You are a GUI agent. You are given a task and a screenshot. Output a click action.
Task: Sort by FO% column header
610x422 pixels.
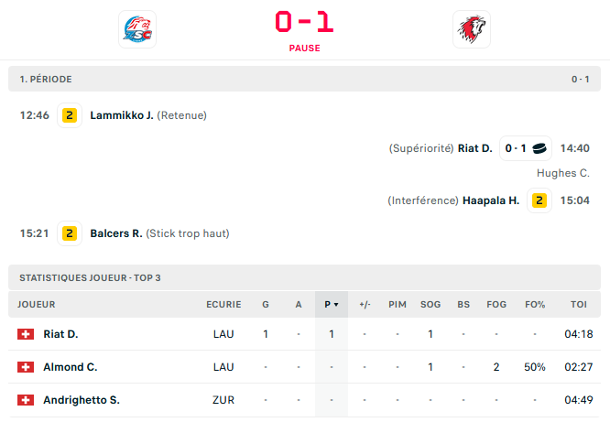(535, 304)
